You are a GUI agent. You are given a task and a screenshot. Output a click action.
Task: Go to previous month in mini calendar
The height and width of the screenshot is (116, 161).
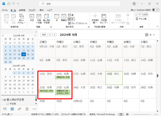(x=3, y=36)
